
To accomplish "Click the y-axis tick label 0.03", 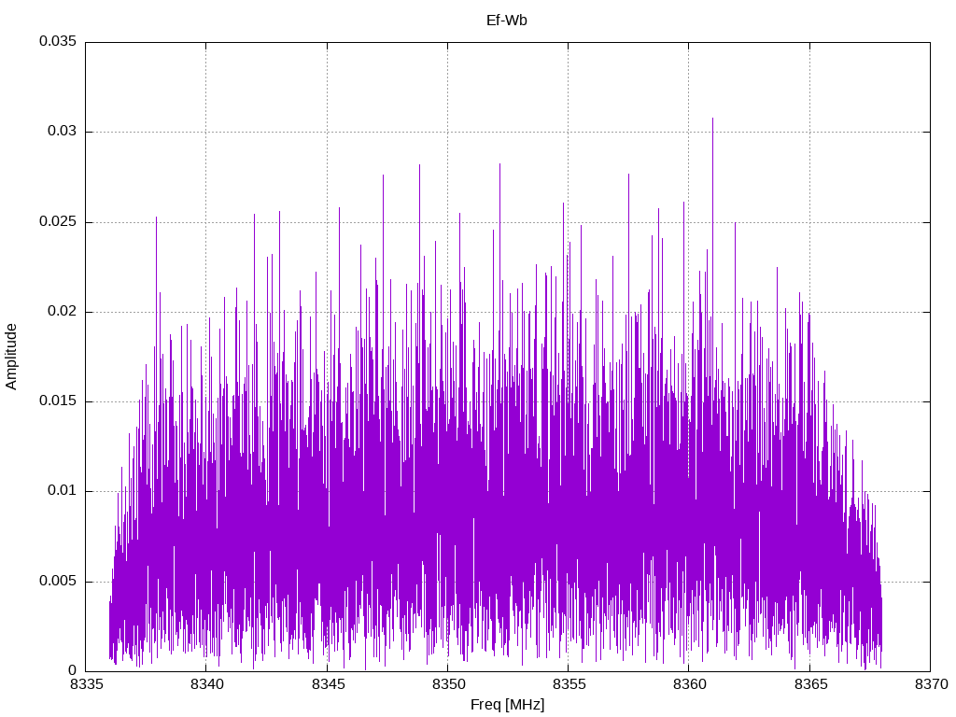I will point(63,131).
